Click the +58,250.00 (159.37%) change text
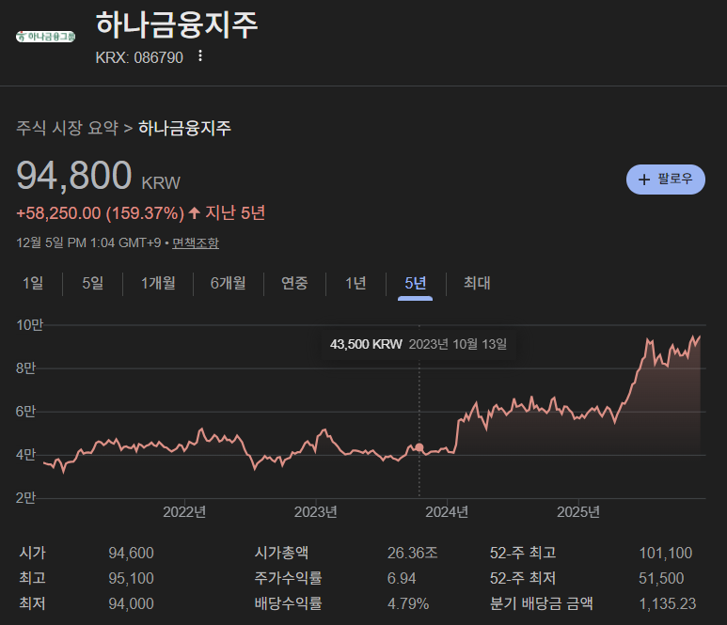Image resolution: width=727 pixels, height=625 pixels. point(100,213)
